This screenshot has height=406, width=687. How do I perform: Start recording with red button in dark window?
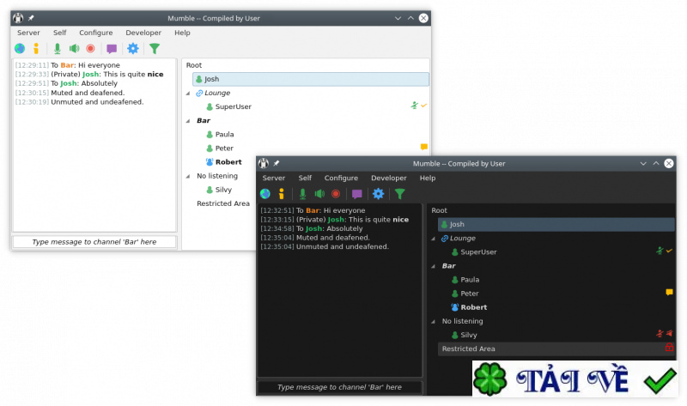click(x=336, y=194)
